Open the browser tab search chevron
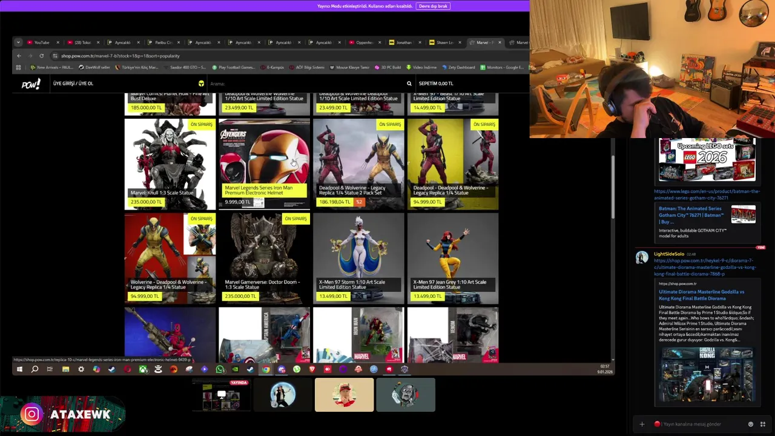Viewport: 775px width, 436px height. click(18, 42)
